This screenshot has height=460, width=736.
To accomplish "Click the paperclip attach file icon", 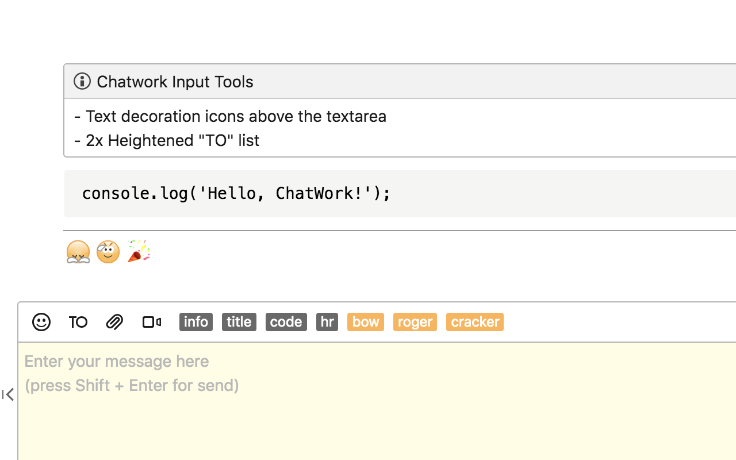I will [115, 322].
